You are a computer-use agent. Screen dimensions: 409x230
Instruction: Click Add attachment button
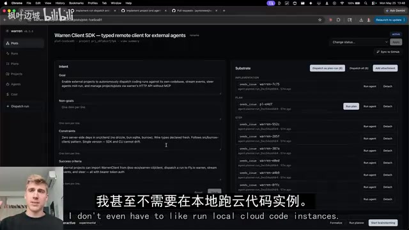click(385, 68)
